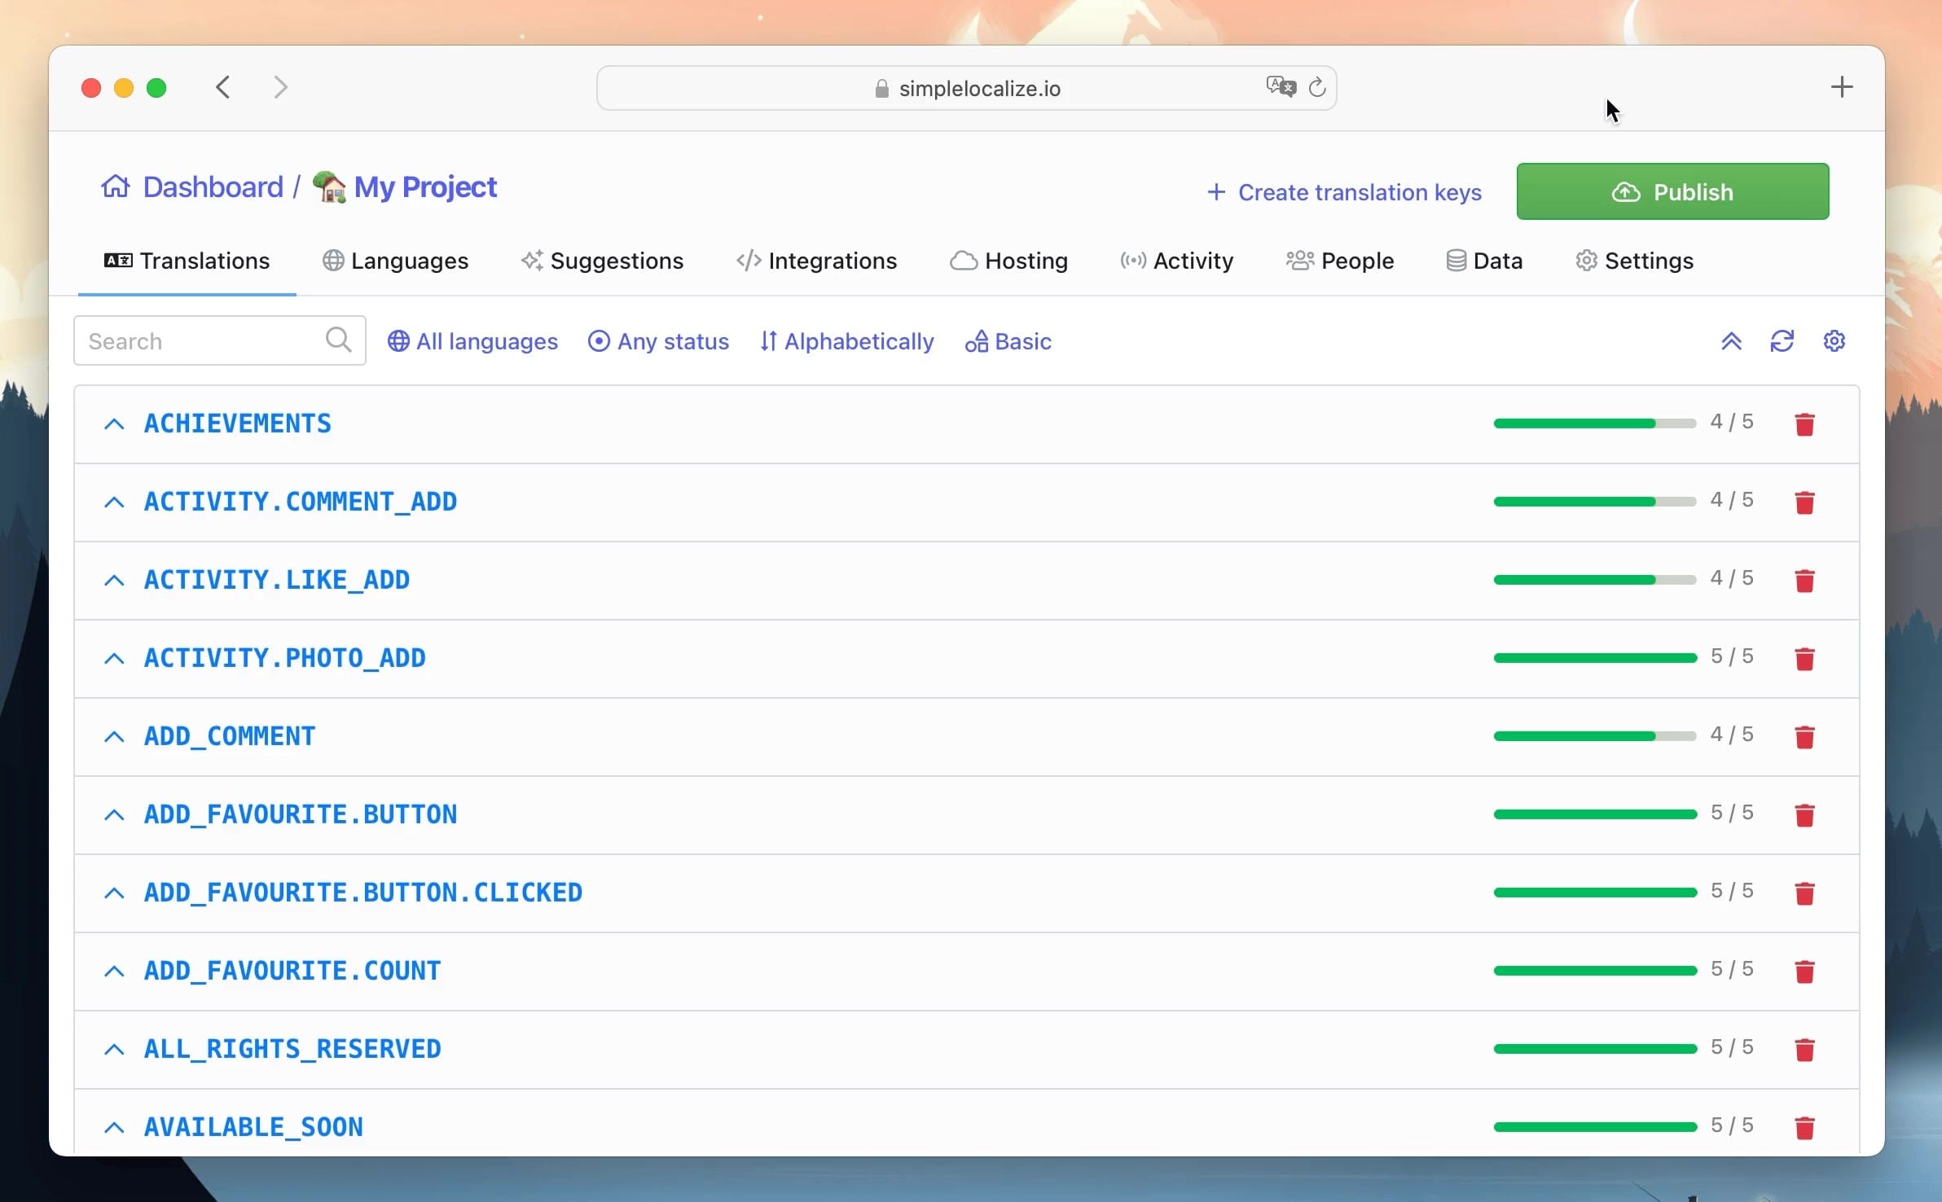
Task: Click trash icon for ADD_COMMENT key
Action: click(1804, 737)
